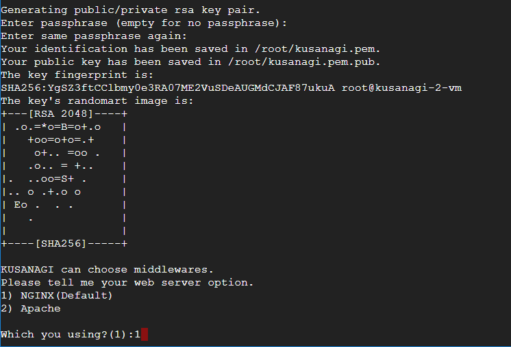Click "Please tell me your web server option."
Screen dimensions: 511x347
(x=127, y=282)
